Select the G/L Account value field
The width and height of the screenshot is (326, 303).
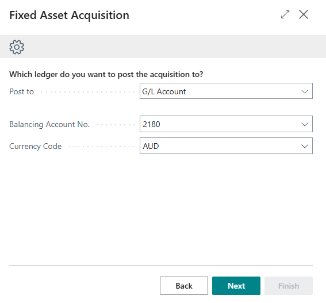(226, 91)
